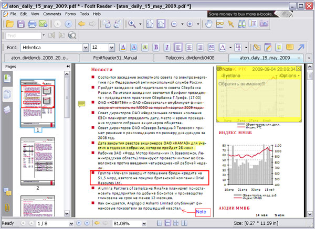Toggle Bold formatting
The image size is (315, 229).
coord(156,48)
